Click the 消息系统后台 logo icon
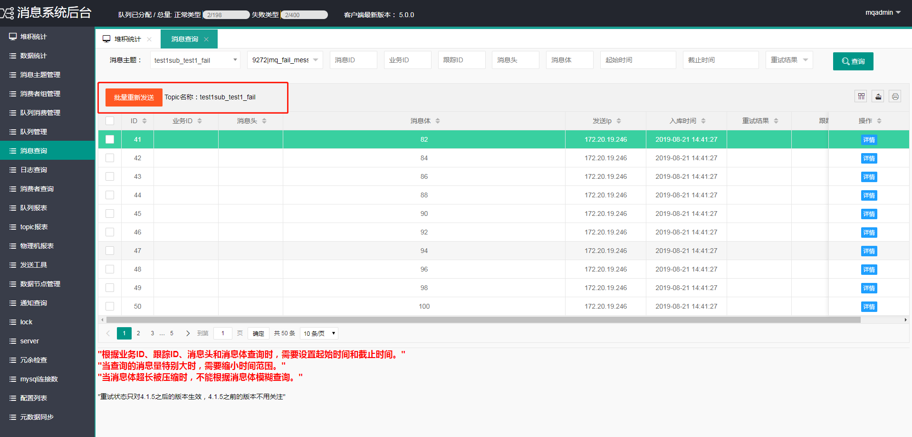Screen dimensions: 912x437 point(7,13)
